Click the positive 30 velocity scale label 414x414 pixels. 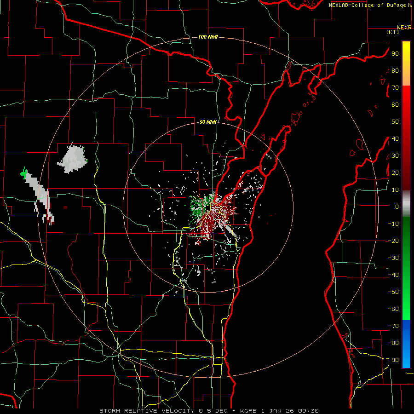click(395, 156)
